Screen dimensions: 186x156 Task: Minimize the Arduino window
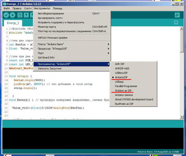(173, 4)
